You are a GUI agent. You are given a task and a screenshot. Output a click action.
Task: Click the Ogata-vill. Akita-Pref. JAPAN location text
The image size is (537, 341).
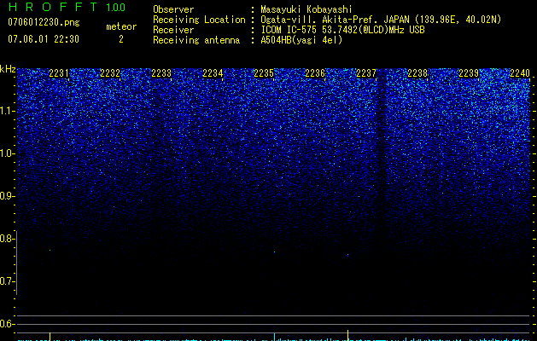click(381, 20)
